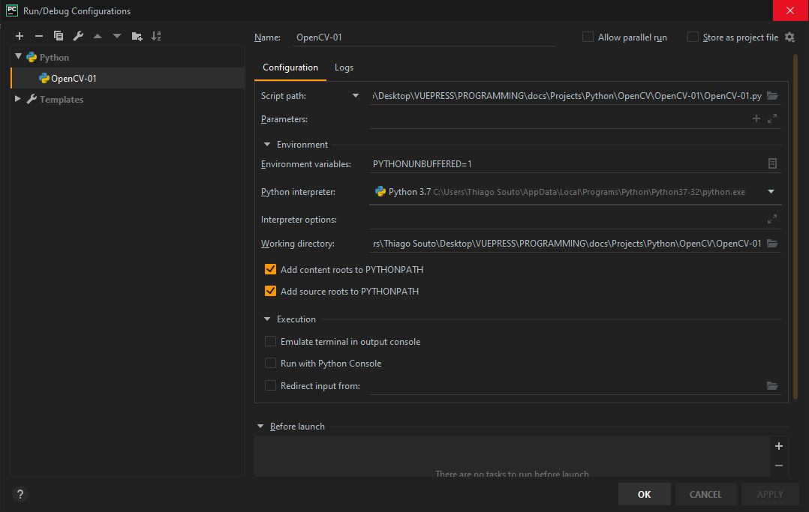Browse for working directory folder
Image resolution: width=809 pixels, height=512 pixels.
(x=771, y=244)
